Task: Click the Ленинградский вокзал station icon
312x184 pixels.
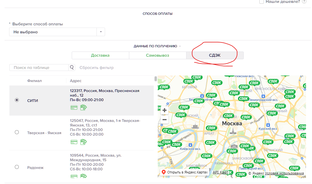Action: pos(263,96)
